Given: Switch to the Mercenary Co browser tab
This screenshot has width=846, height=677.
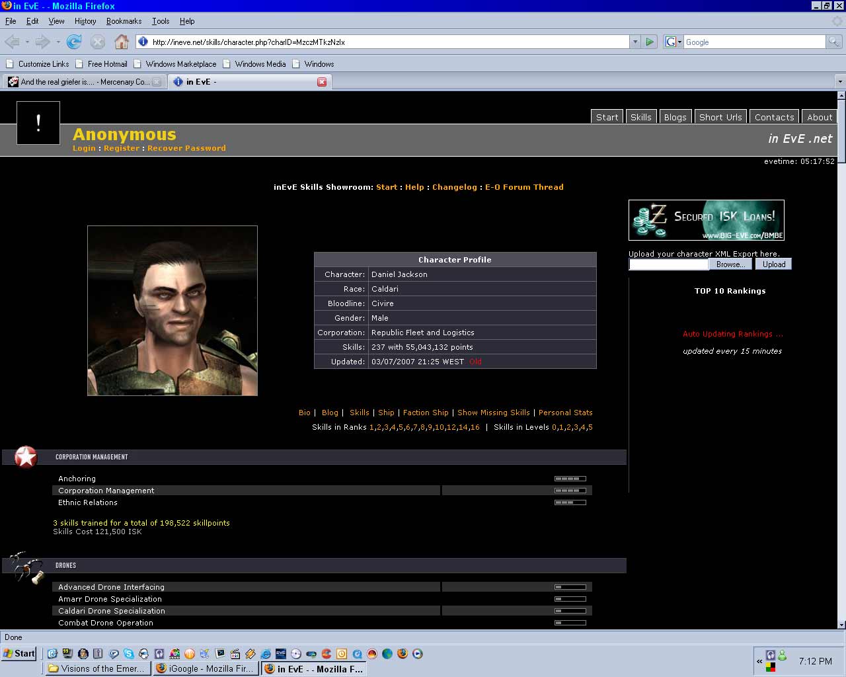Looking at the screenshot, I should pos(84,82).
